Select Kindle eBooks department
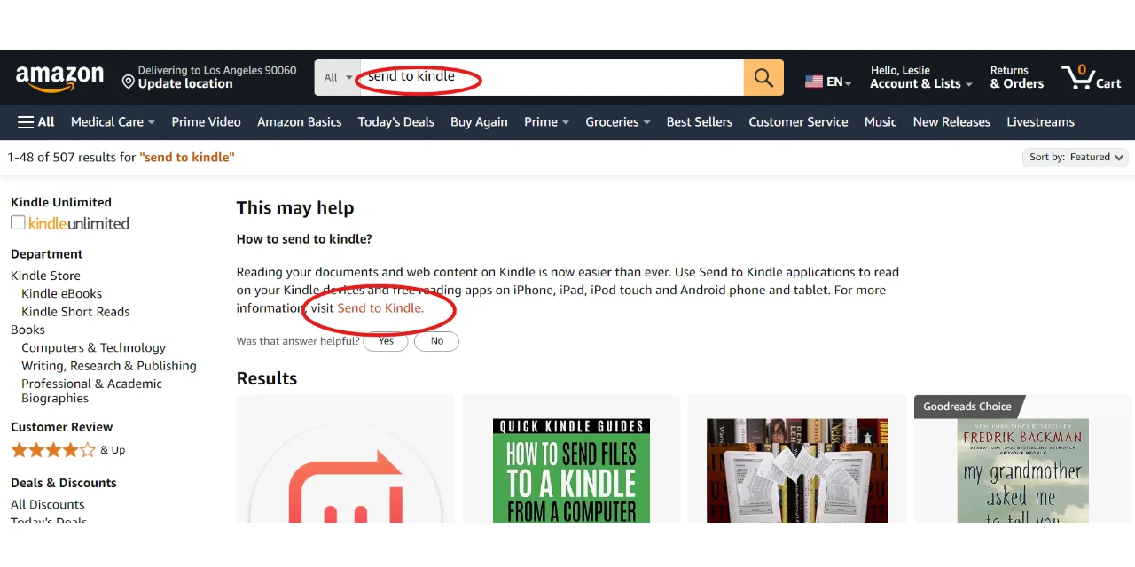Screen dimensions: 1135x567 (x=62, y=293)
